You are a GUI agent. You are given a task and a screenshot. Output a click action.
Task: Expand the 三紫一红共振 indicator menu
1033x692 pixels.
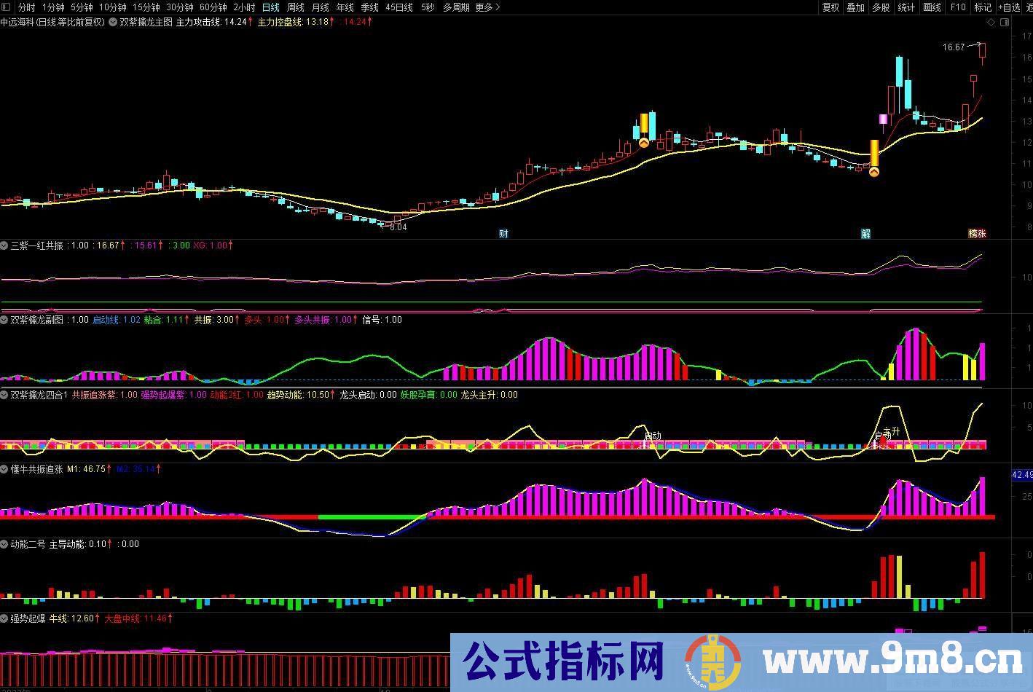click(x=4, y=245)
